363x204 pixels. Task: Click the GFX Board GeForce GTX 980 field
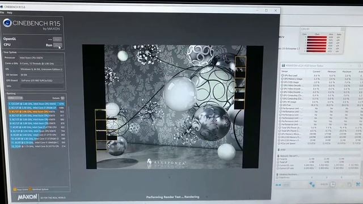pos(41,80)
